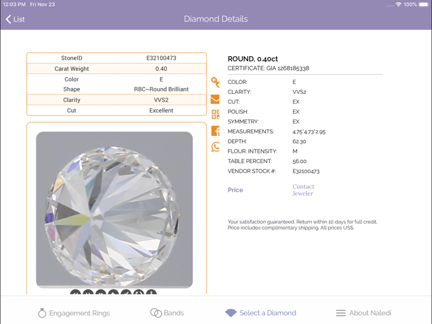
Task: Click the vendor stock number E32100473
Action: pos(306,172)
